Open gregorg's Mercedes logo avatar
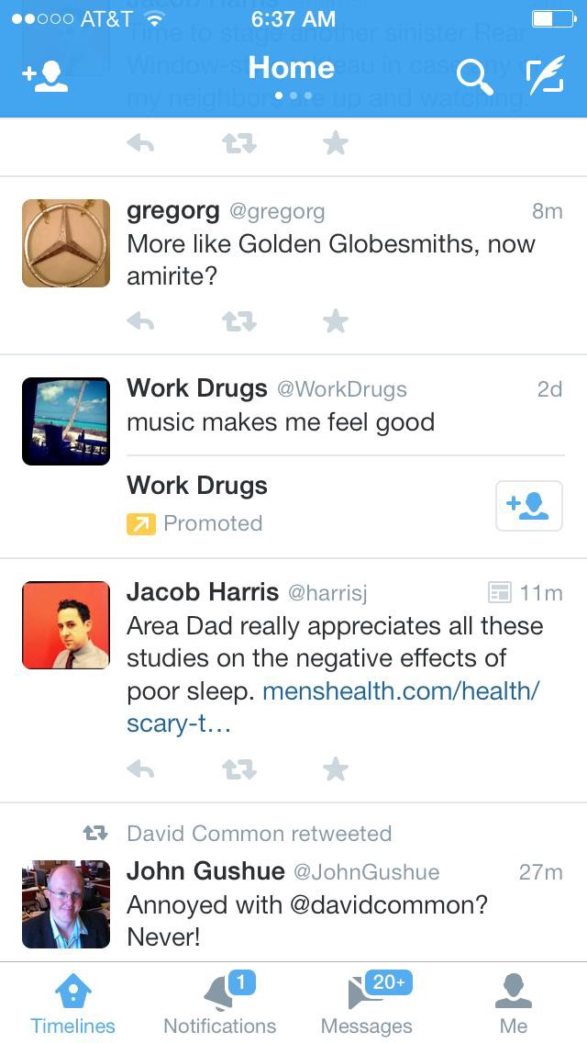 pos(66,243)
